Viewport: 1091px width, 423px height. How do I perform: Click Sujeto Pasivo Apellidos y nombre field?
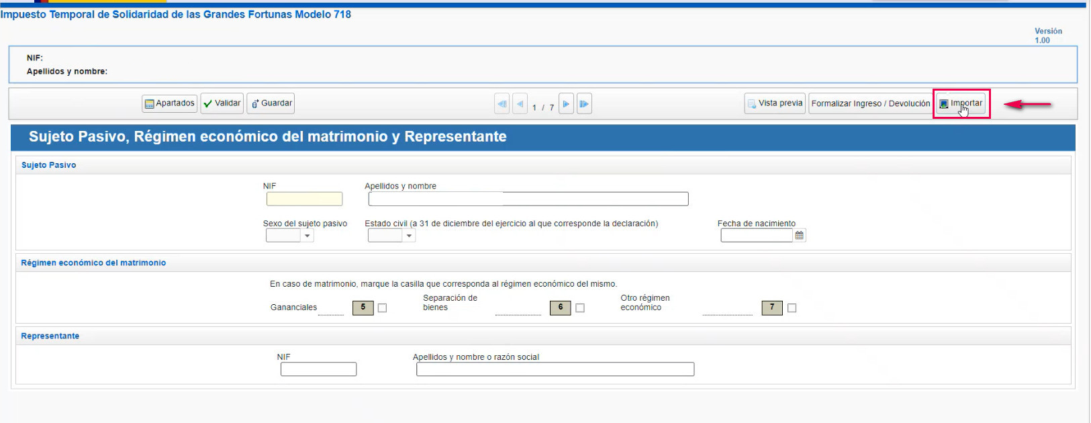[x=528, y=199]
